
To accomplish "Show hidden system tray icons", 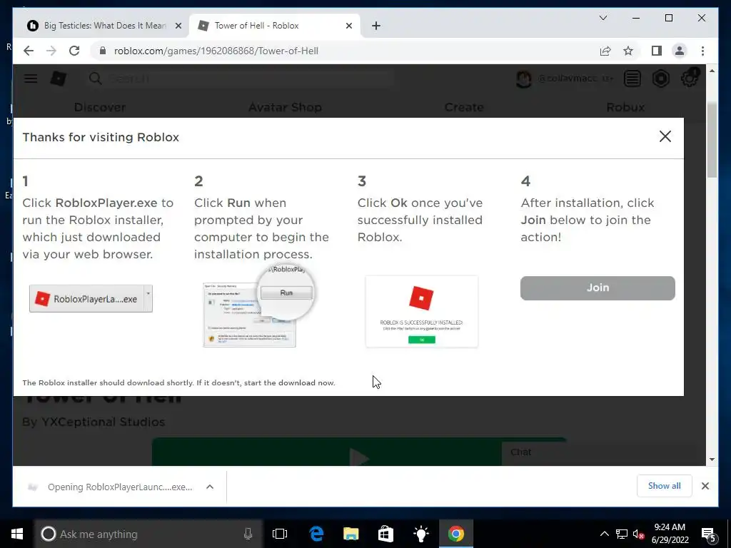I will (x=604, y=534).
